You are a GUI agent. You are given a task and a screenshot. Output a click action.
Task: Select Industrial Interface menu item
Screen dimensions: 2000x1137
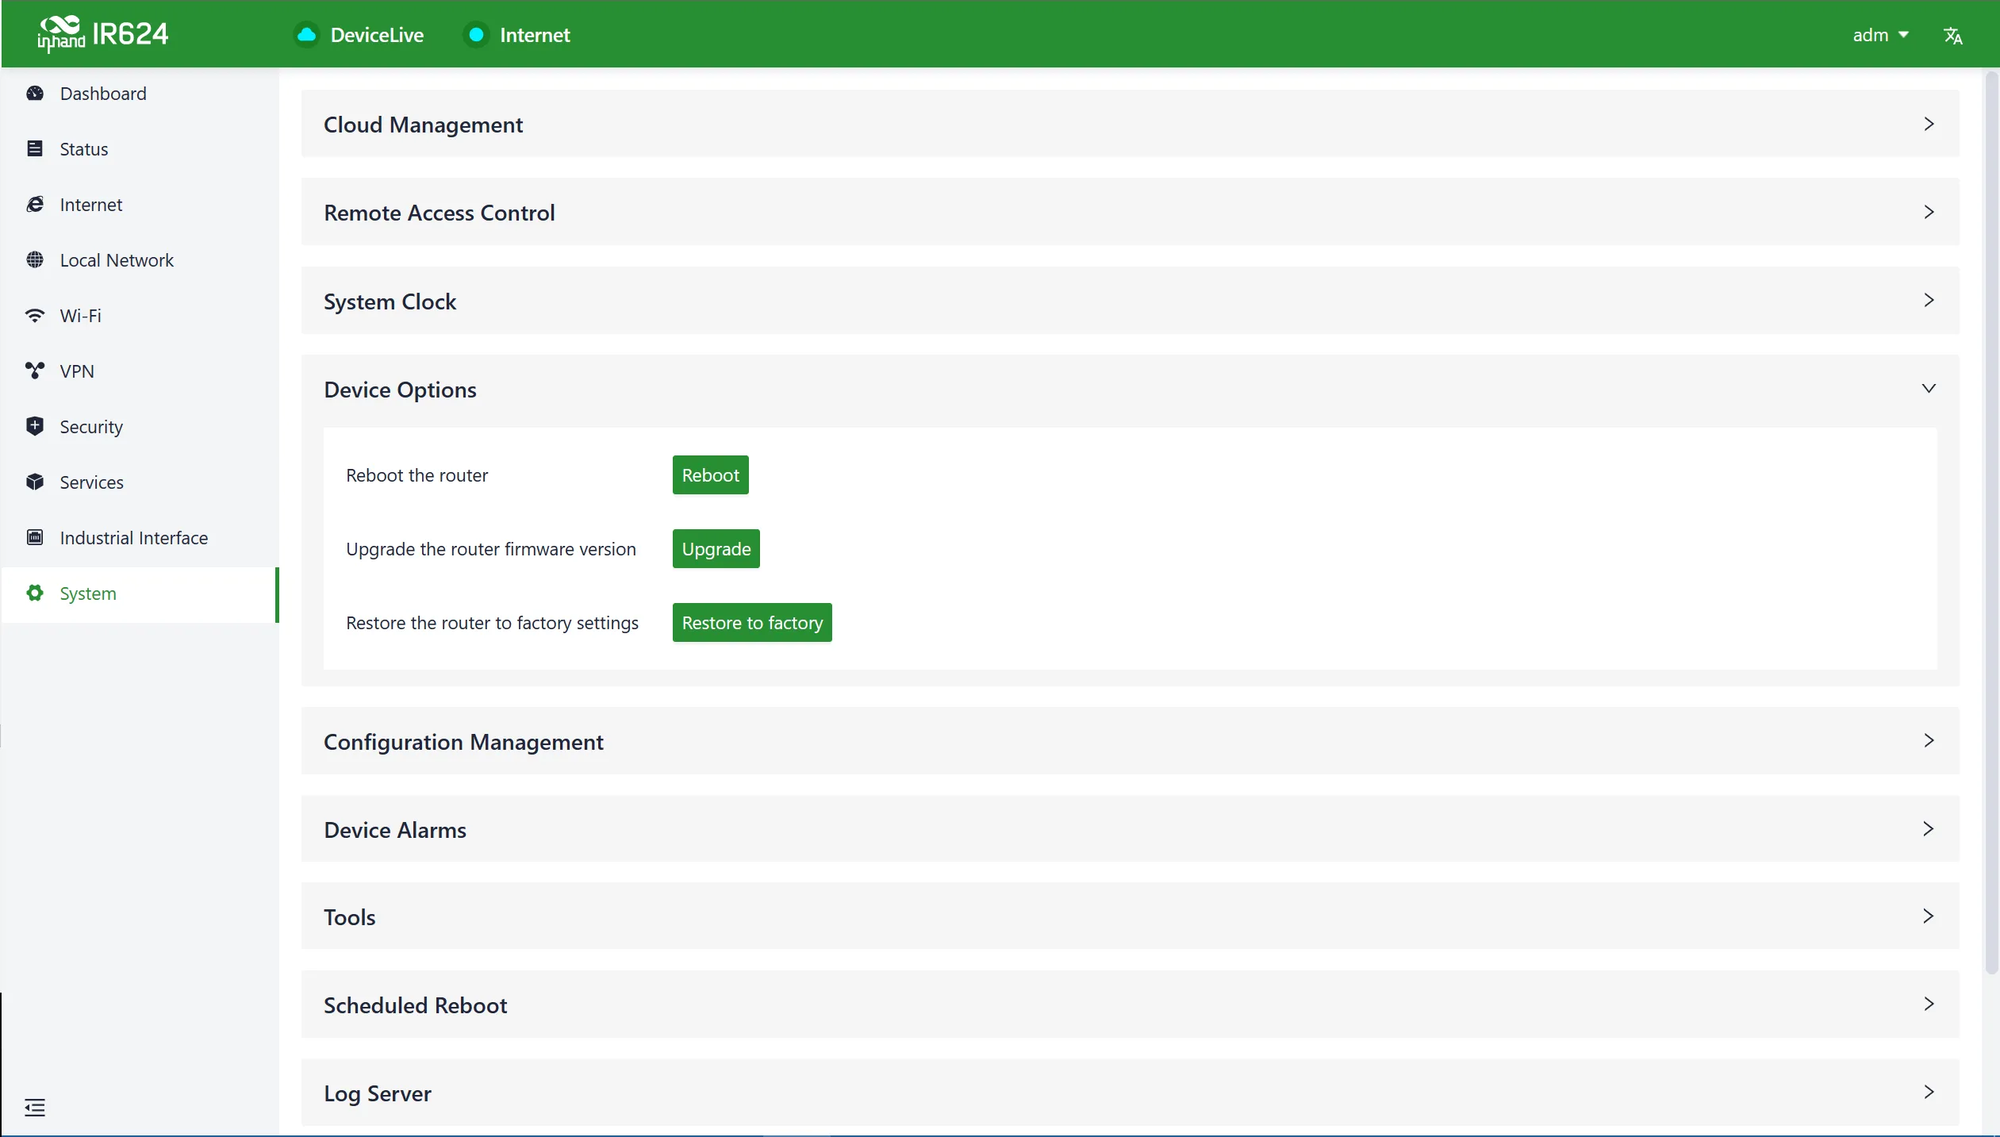[x=140, y=538]
